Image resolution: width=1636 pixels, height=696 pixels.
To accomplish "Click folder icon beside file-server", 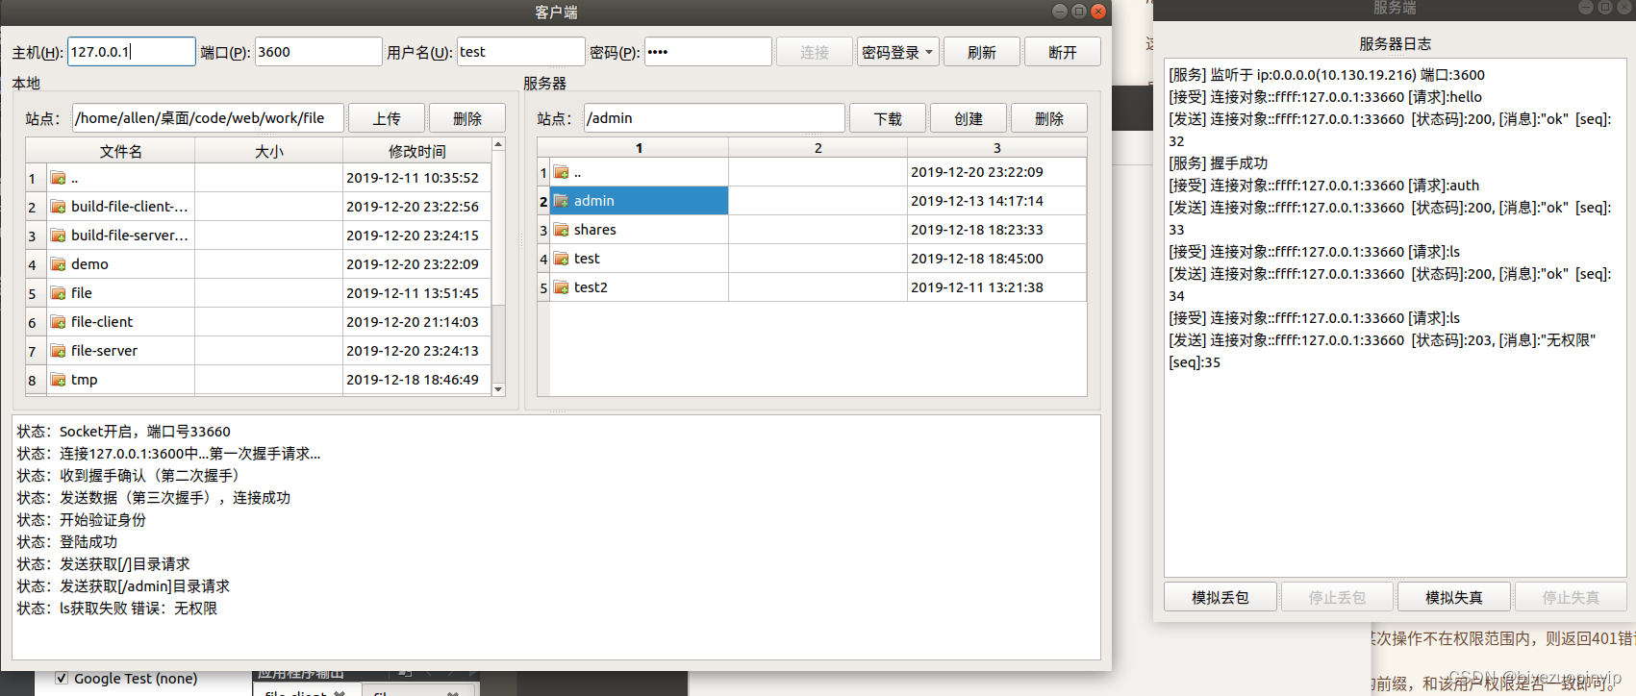I will coord(59,351).
